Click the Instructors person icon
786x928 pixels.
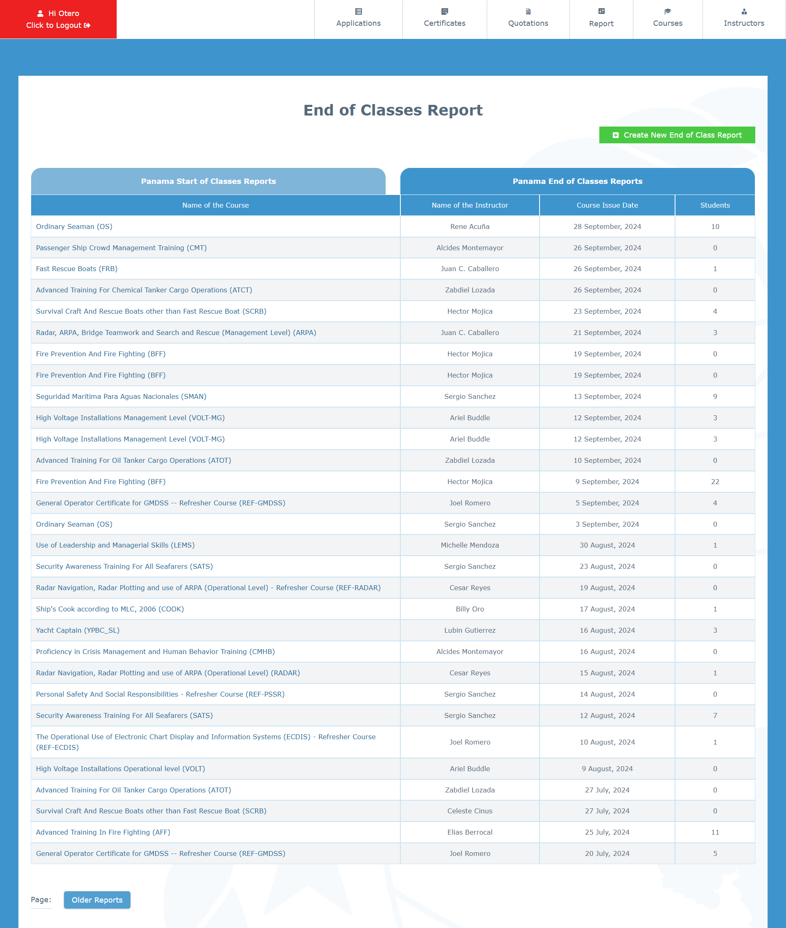pyautogui.click(x=744, y=11)
